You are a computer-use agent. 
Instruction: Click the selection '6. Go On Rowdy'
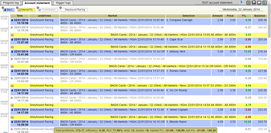coord(177,90)
